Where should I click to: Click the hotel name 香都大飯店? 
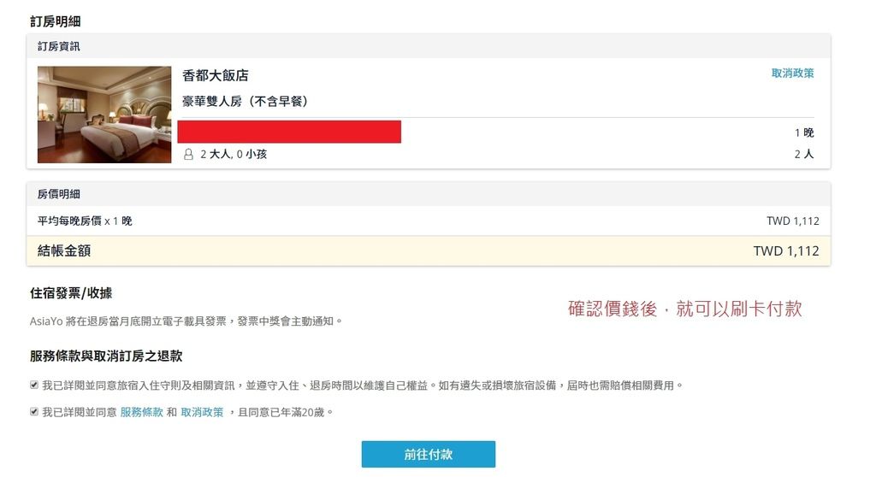[216, 75]
